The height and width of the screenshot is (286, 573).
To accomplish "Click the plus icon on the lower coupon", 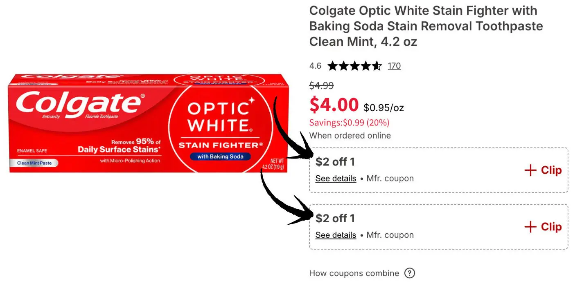I will [530, 227].
